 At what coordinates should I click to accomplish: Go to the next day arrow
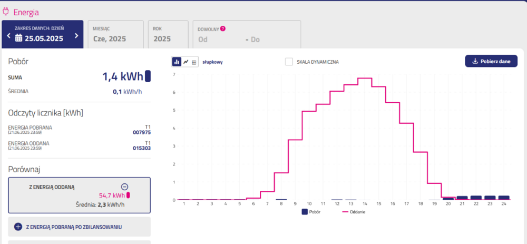[x=76, y=36]
